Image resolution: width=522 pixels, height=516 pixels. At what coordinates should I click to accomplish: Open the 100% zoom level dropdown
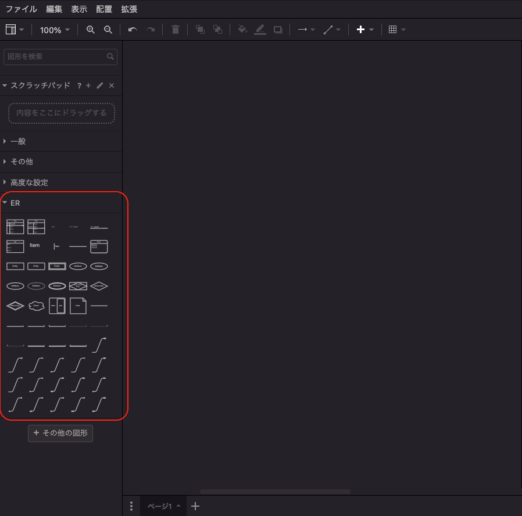[x=55, y=30]
